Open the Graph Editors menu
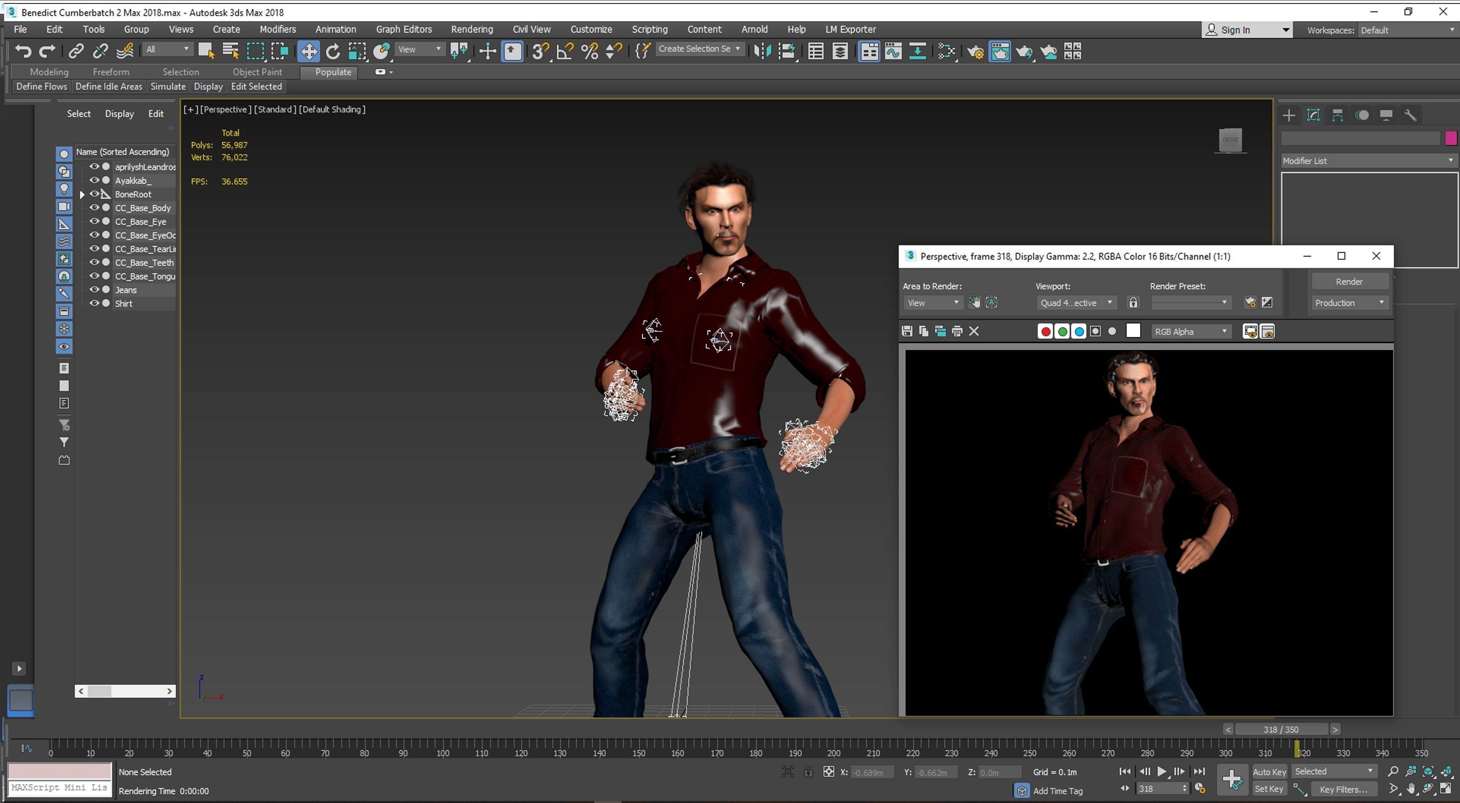This screenshot has width=1460, height=803. 404,30
